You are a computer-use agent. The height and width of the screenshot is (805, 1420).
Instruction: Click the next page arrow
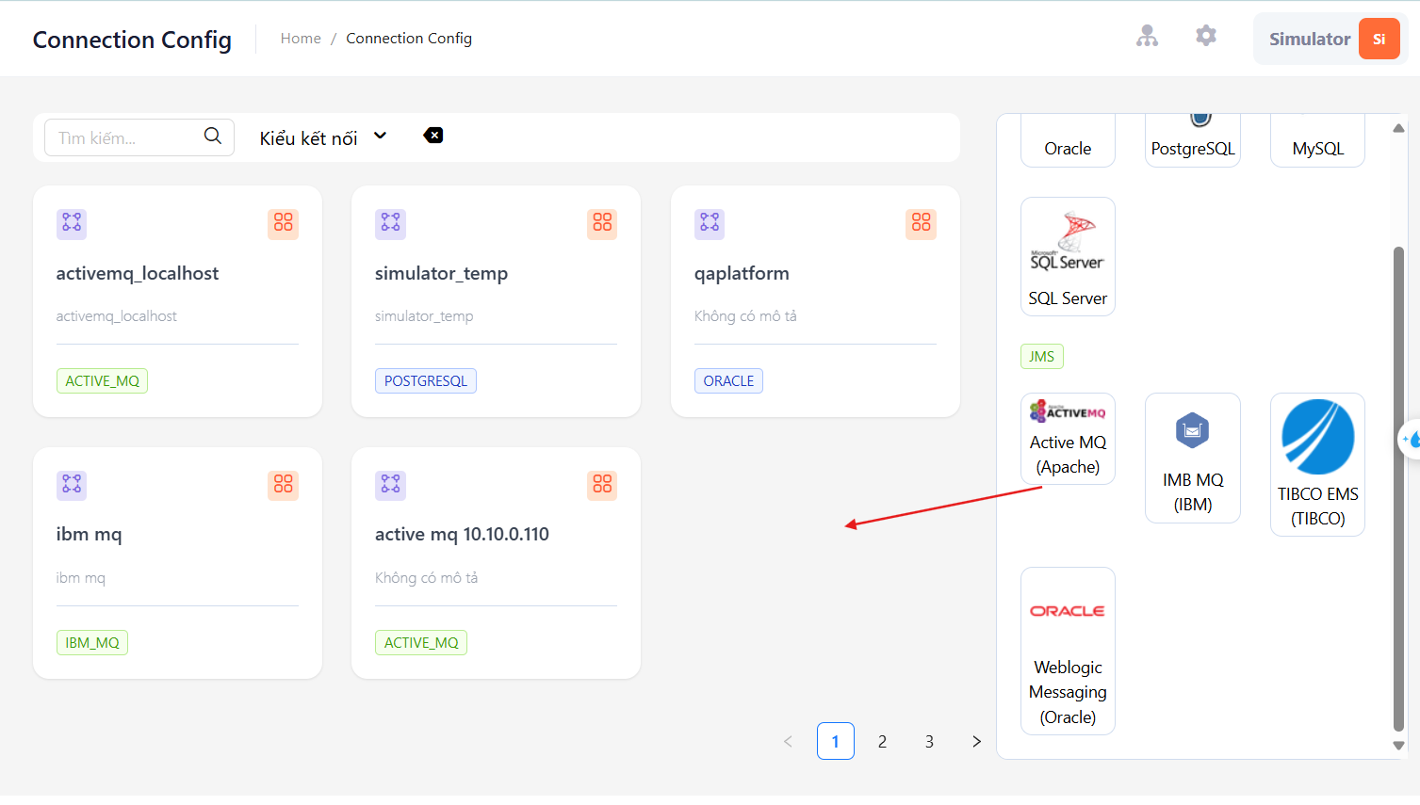pos(976,741)
